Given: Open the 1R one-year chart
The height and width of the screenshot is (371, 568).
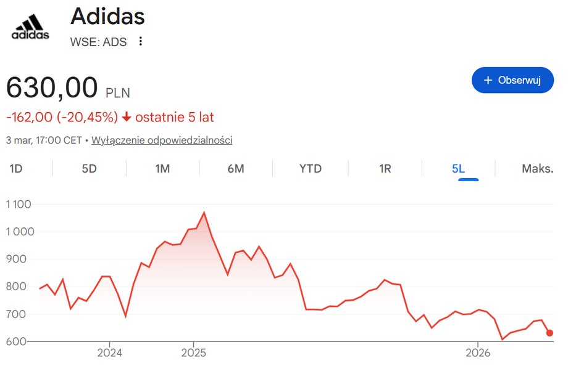Looking at the screenshot, I should tap(384, 168).
